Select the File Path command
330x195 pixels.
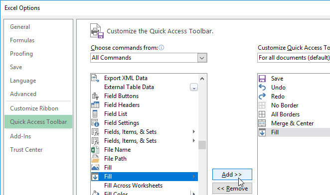(x=145, y=159)
